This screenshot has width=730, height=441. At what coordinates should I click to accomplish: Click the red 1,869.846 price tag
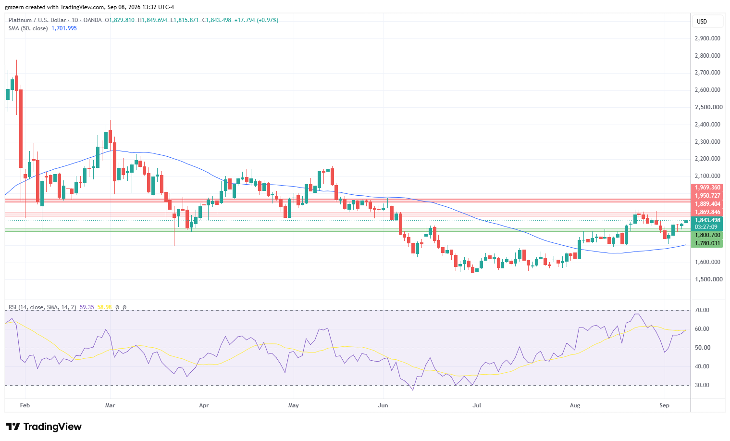click(707, 212)
